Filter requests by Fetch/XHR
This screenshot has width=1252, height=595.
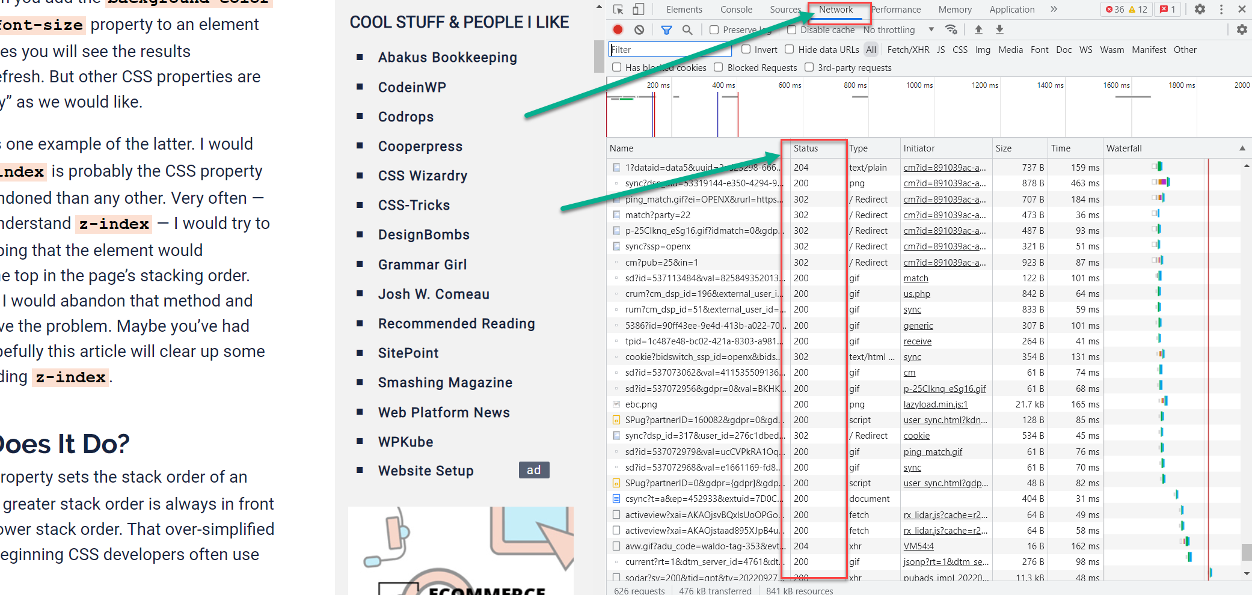coord(908,50)
